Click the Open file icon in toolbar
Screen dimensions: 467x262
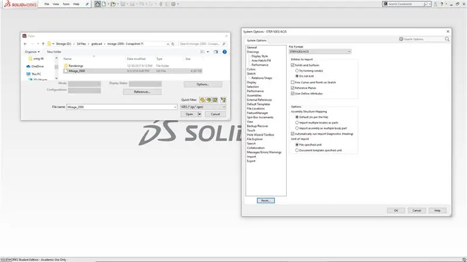(113, 4)
